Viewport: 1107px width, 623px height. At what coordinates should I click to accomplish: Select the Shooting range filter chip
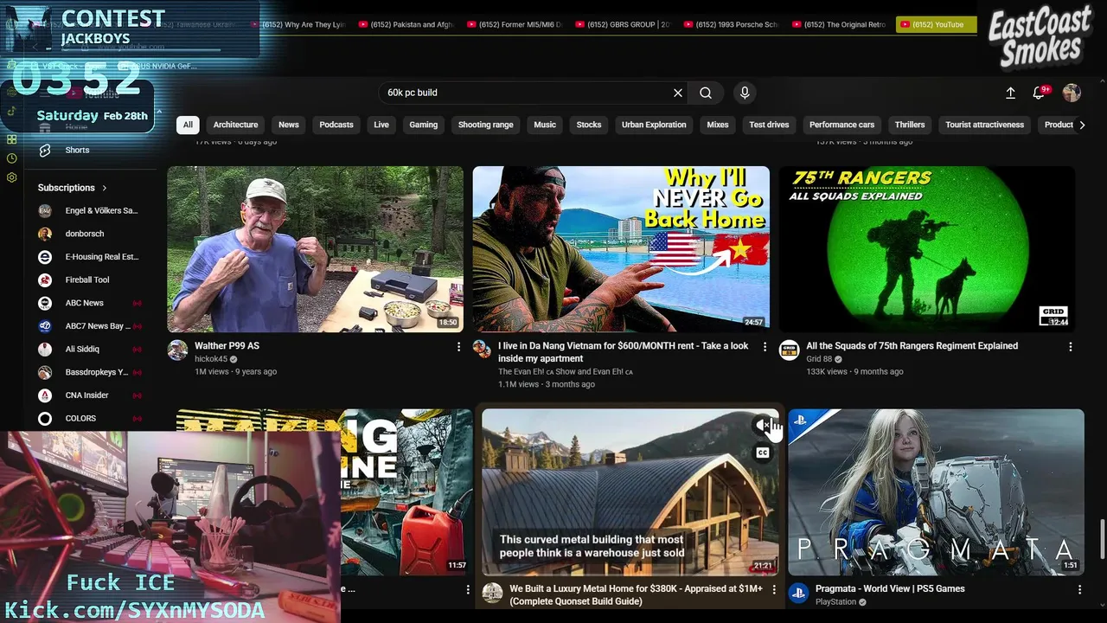coord(485,125)
